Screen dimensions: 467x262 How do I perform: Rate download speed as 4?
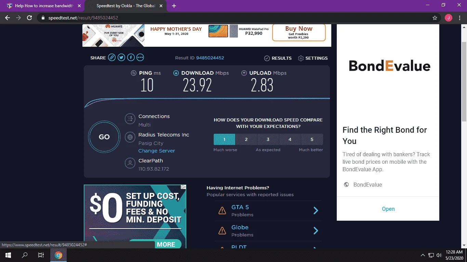tap(290, 140)
